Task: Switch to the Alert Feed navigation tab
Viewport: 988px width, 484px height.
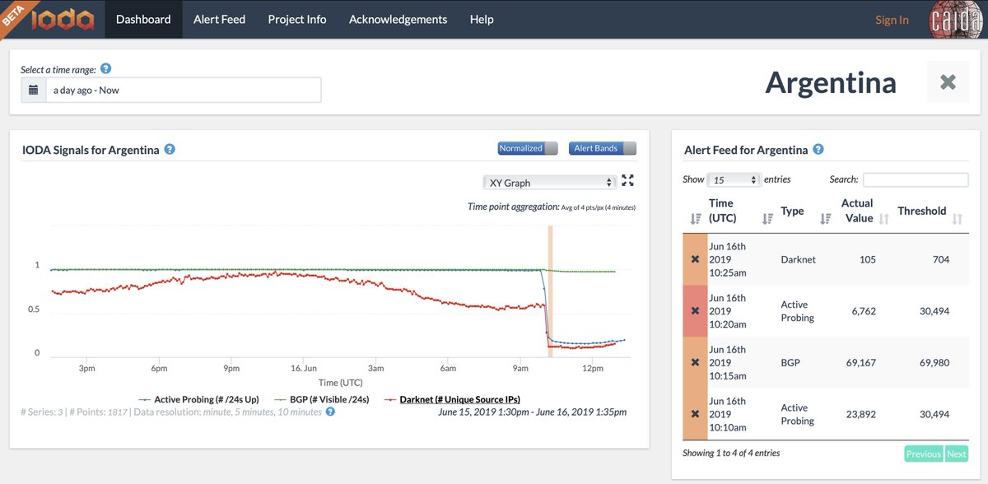Action: click(219, 19)
